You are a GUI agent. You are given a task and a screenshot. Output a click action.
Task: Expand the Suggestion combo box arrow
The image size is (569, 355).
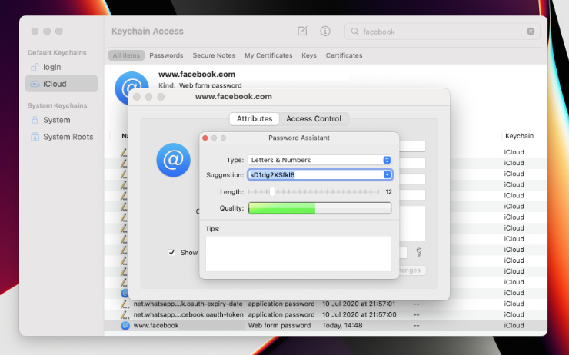click(388, 174)
